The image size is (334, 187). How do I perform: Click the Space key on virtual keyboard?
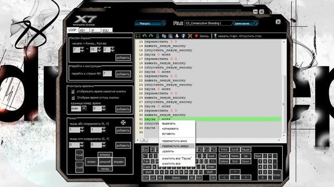tap(176, 178)
